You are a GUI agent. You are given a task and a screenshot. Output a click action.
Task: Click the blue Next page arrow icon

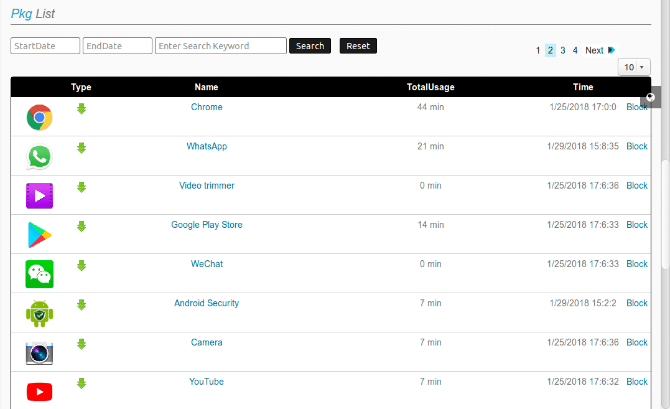click(612, 50)
